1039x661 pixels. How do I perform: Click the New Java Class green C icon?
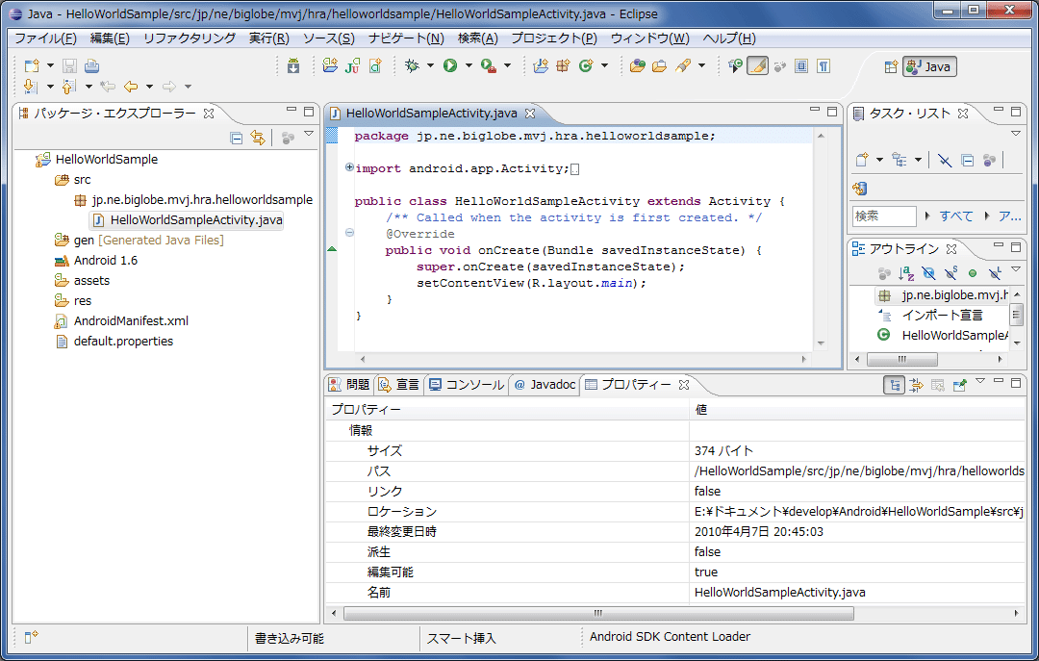point(586,65)
